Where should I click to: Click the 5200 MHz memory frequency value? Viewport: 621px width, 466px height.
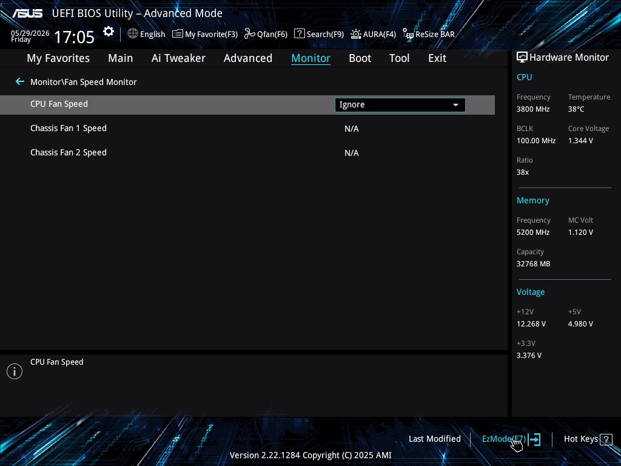[x=533, y=232]
